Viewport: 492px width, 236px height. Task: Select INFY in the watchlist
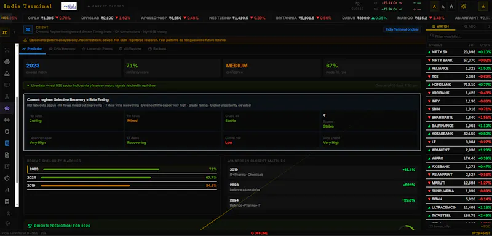pyautogui.click(x=459, y=101)
